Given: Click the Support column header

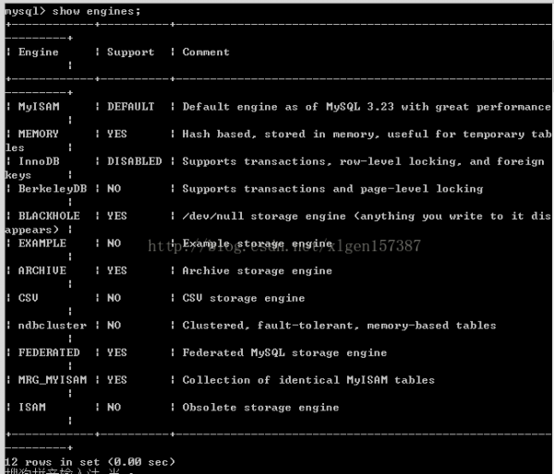Looking at the screenshot, I should pyautogui.click(x=131, y=53).
